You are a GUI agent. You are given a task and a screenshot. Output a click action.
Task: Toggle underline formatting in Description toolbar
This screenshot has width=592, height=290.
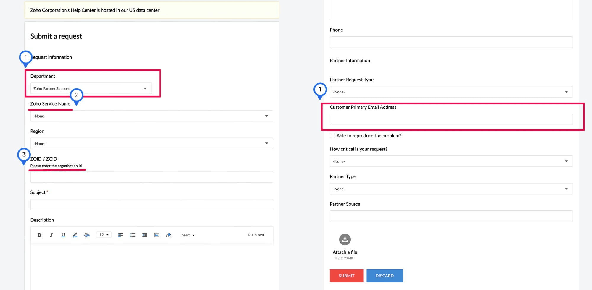tap(63, 235)
